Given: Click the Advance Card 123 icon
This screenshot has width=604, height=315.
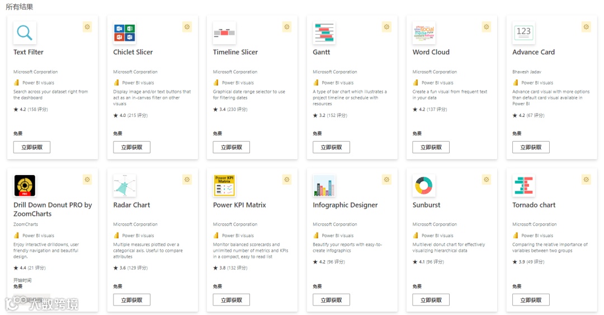Looking at the screenshot, I should pos(523,33).
